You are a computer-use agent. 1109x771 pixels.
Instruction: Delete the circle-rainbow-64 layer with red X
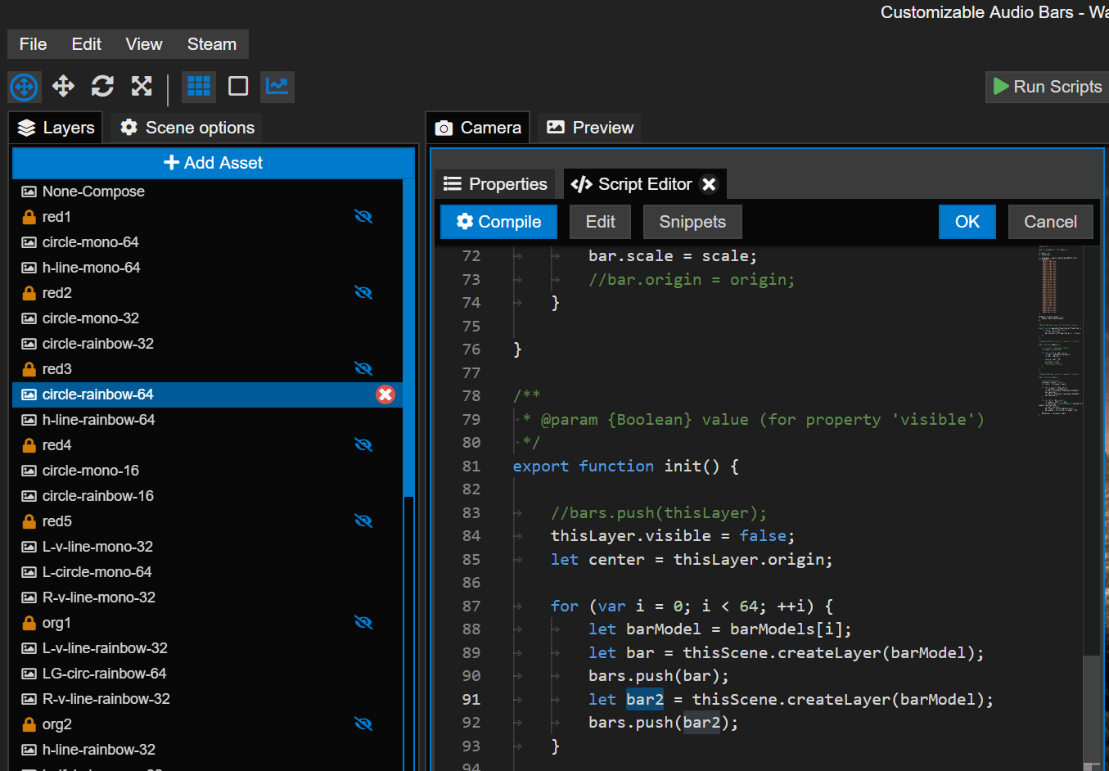click(x=385, y=395)
